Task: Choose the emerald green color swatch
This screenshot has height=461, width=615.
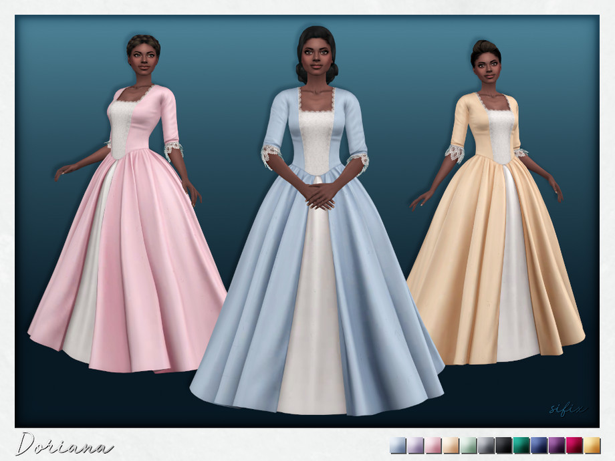Action: (x=521, y=446)
